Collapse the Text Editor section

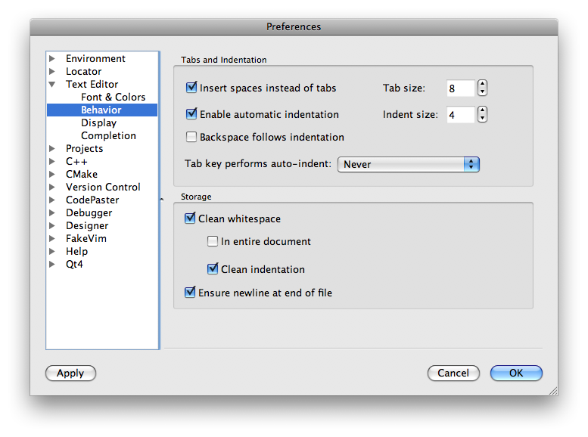(x=52, y=85)
